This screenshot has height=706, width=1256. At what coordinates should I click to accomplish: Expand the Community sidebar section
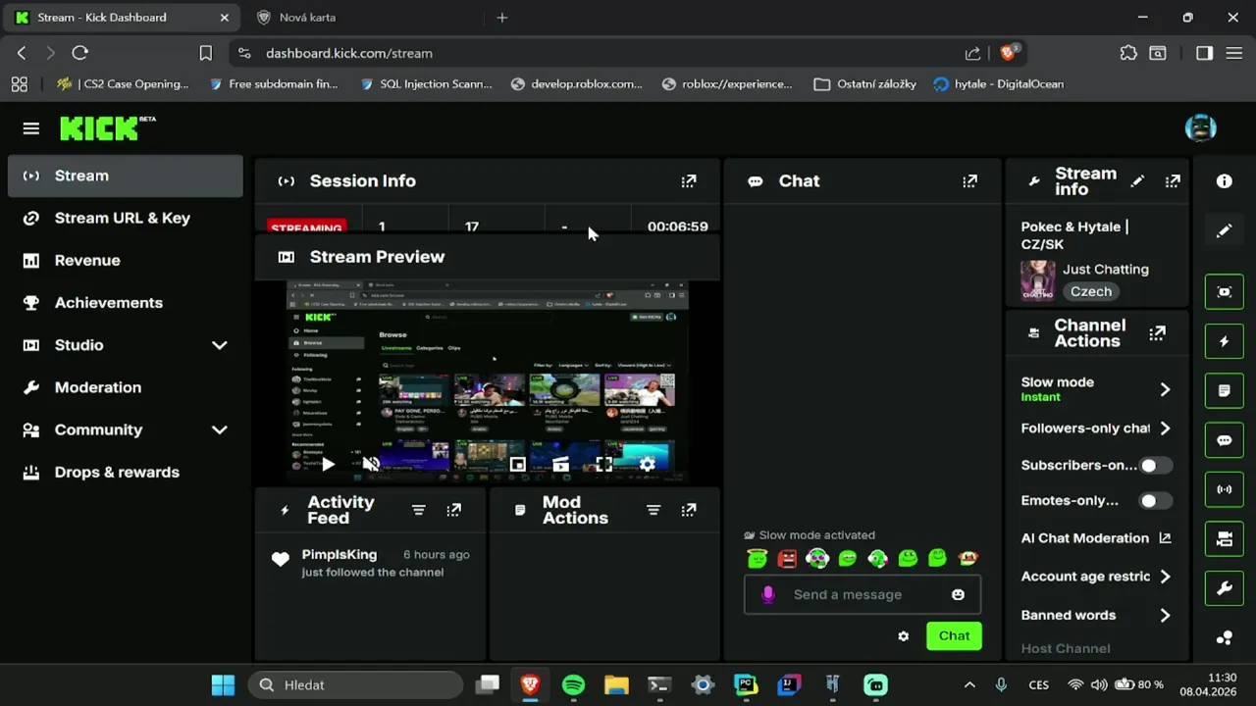point(220,429)
